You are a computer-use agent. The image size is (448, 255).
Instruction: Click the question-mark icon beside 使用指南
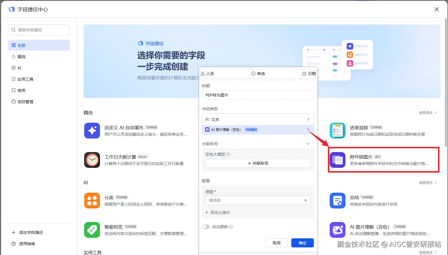coord(14,244)
